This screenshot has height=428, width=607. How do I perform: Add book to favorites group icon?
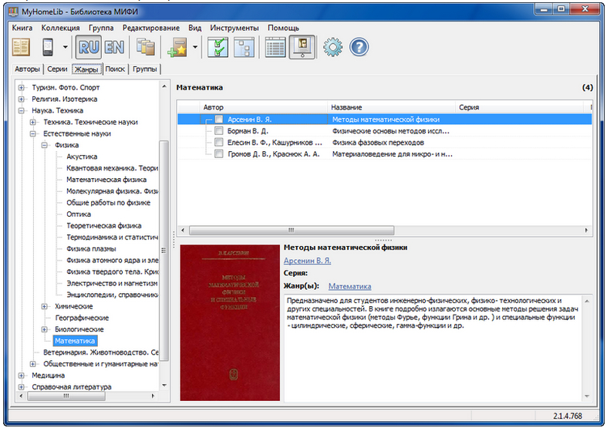(x=177, y=47)
